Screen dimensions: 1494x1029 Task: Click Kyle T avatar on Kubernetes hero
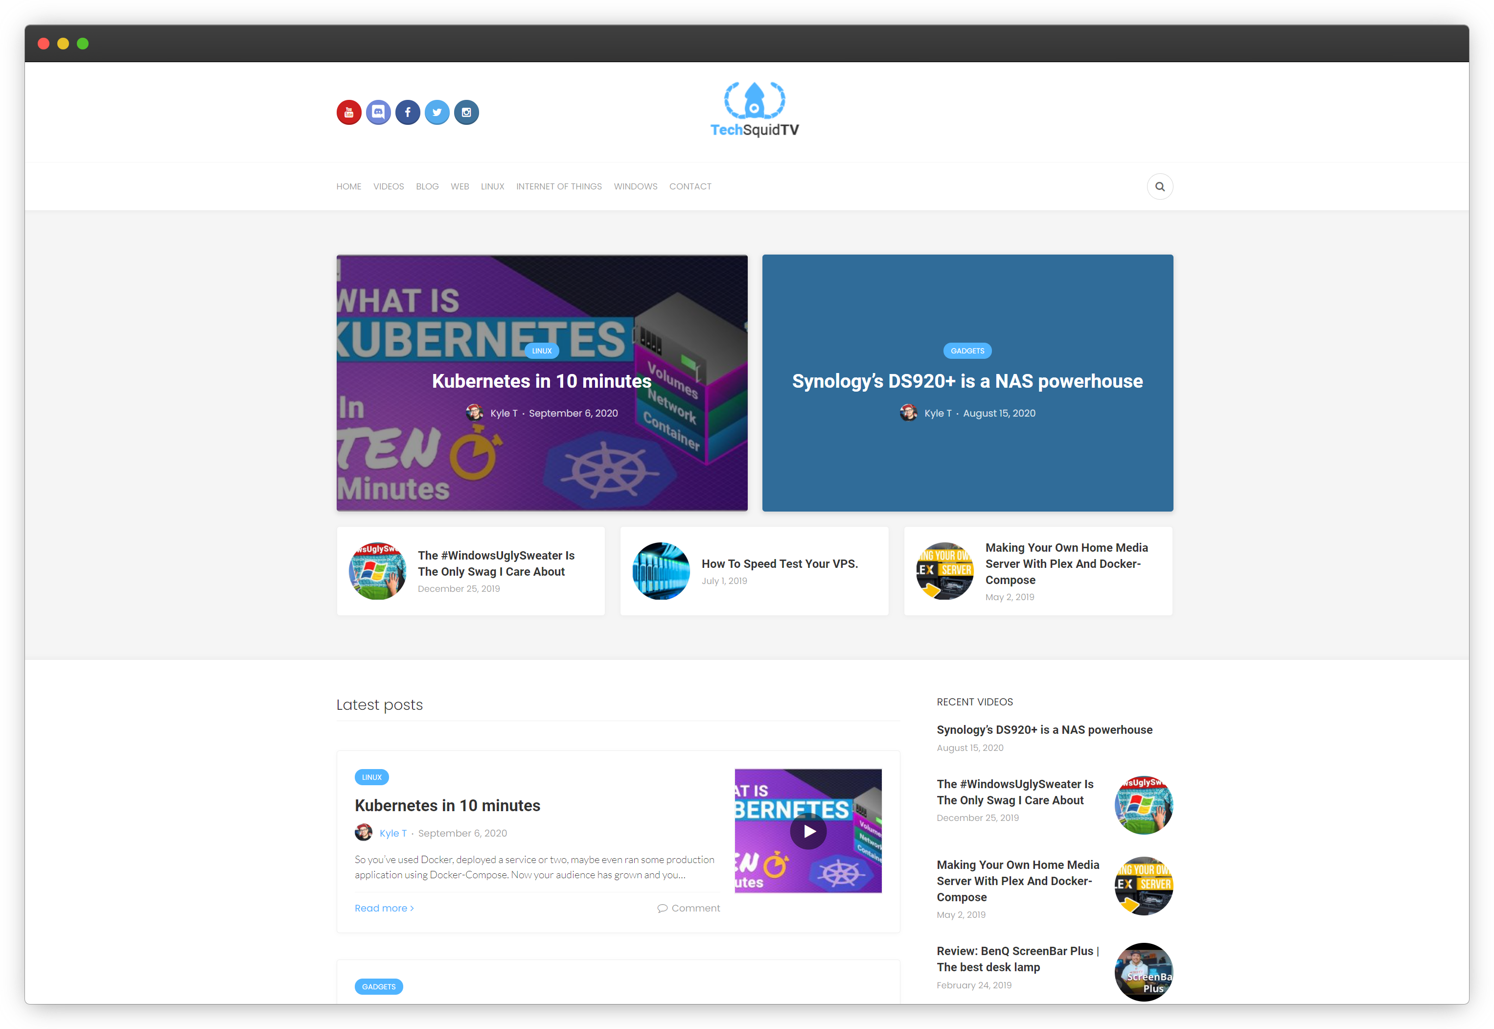475,413
